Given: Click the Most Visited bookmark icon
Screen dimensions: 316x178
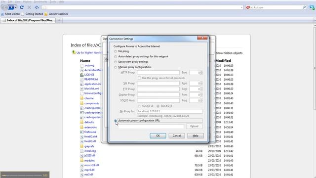Looking at the screenshot, I should click(2, 14).
